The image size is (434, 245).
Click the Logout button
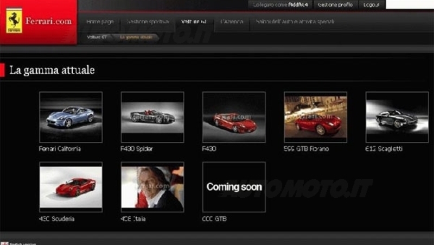pyautogui.click(x=371, y=5)
